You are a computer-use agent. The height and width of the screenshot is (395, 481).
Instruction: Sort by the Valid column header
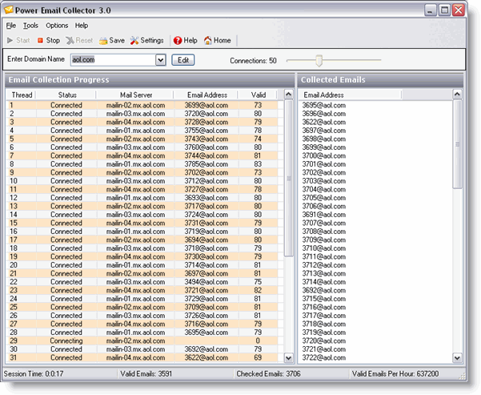pos(259,95)
